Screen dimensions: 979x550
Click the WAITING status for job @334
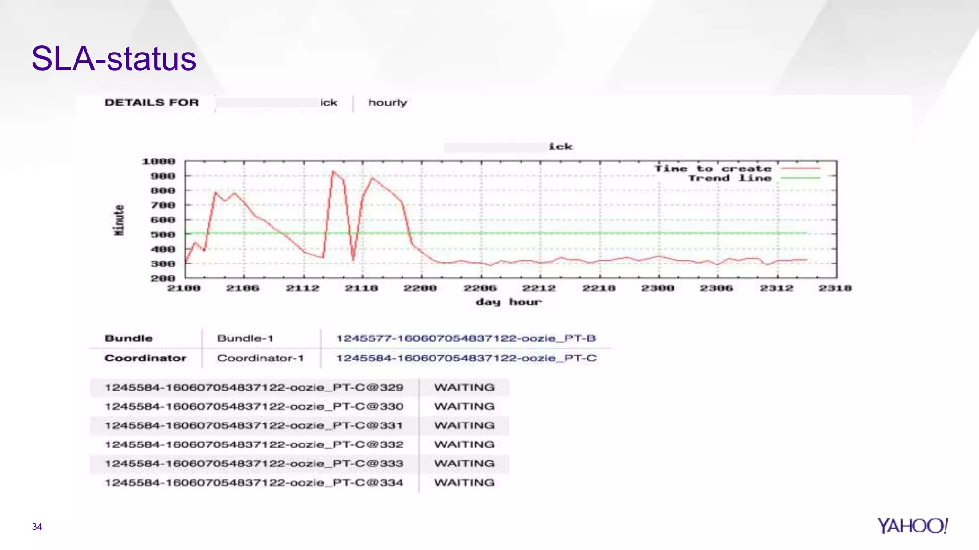(x=464, y=483)
